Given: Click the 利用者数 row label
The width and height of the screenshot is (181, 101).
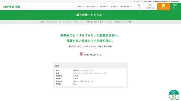Looking at the screenshot, I should click(x=59, y=76).
